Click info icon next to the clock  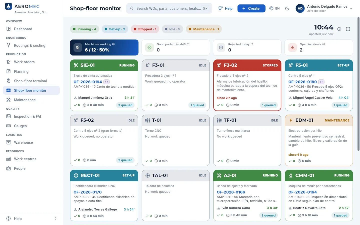[x=339, y=29]
